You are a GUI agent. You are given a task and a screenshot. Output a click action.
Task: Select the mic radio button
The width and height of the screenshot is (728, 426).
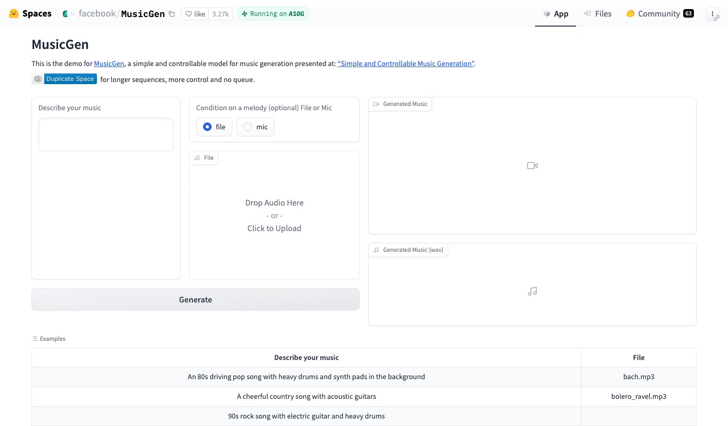[248, 127]
